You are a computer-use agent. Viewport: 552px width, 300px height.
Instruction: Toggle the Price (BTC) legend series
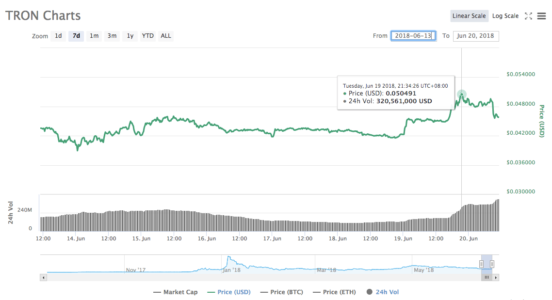[282, 292]
